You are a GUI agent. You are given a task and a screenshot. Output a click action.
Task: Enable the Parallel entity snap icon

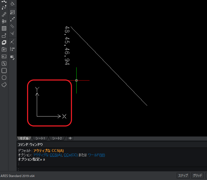pos(12,26)
